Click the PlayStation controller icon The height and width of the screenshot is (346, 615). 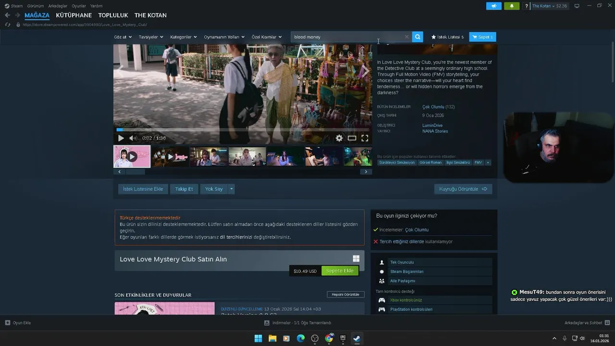click(x=381, y=309)
